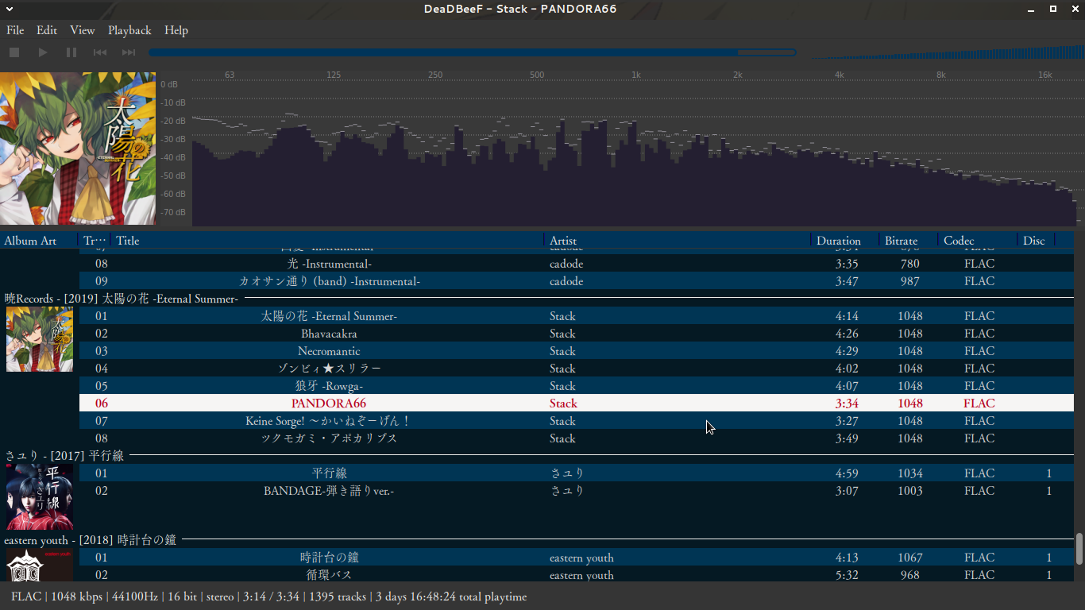
Task: Adjust the volume bar
Action: click(945, 54)
